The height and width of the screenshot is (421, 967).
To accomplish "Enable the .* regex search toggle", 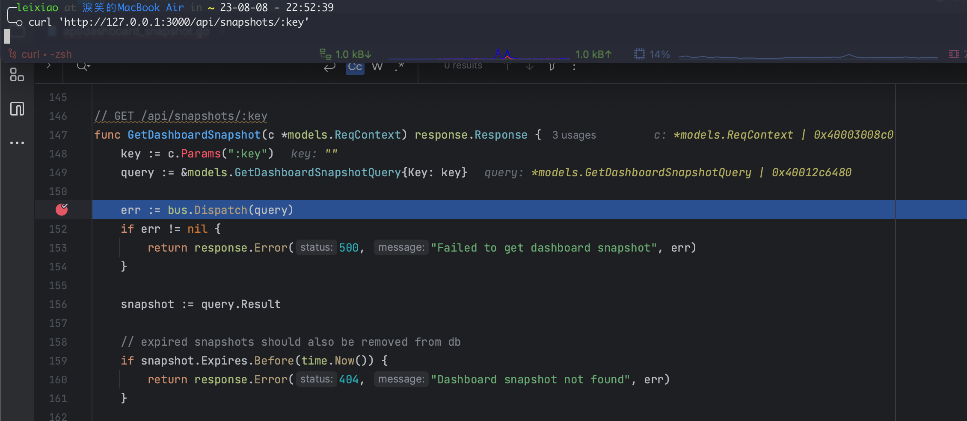I will click(x=399, y=66).
